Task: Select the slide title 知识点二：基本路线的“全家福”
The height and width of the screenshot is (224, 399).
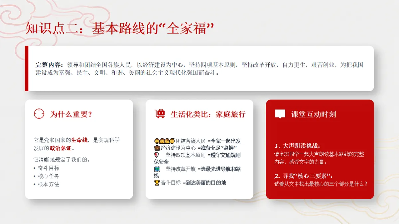Action: coord(119,29)
